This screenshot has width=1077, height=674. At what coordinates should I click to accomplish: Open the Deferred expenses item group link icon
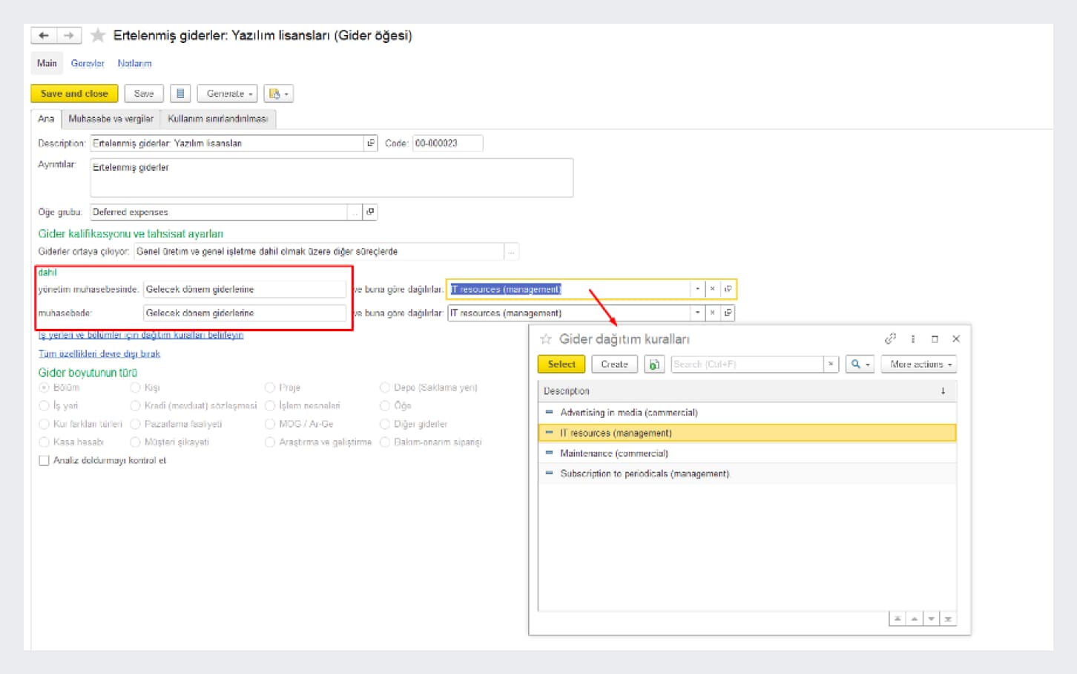[x=370, y=212]
